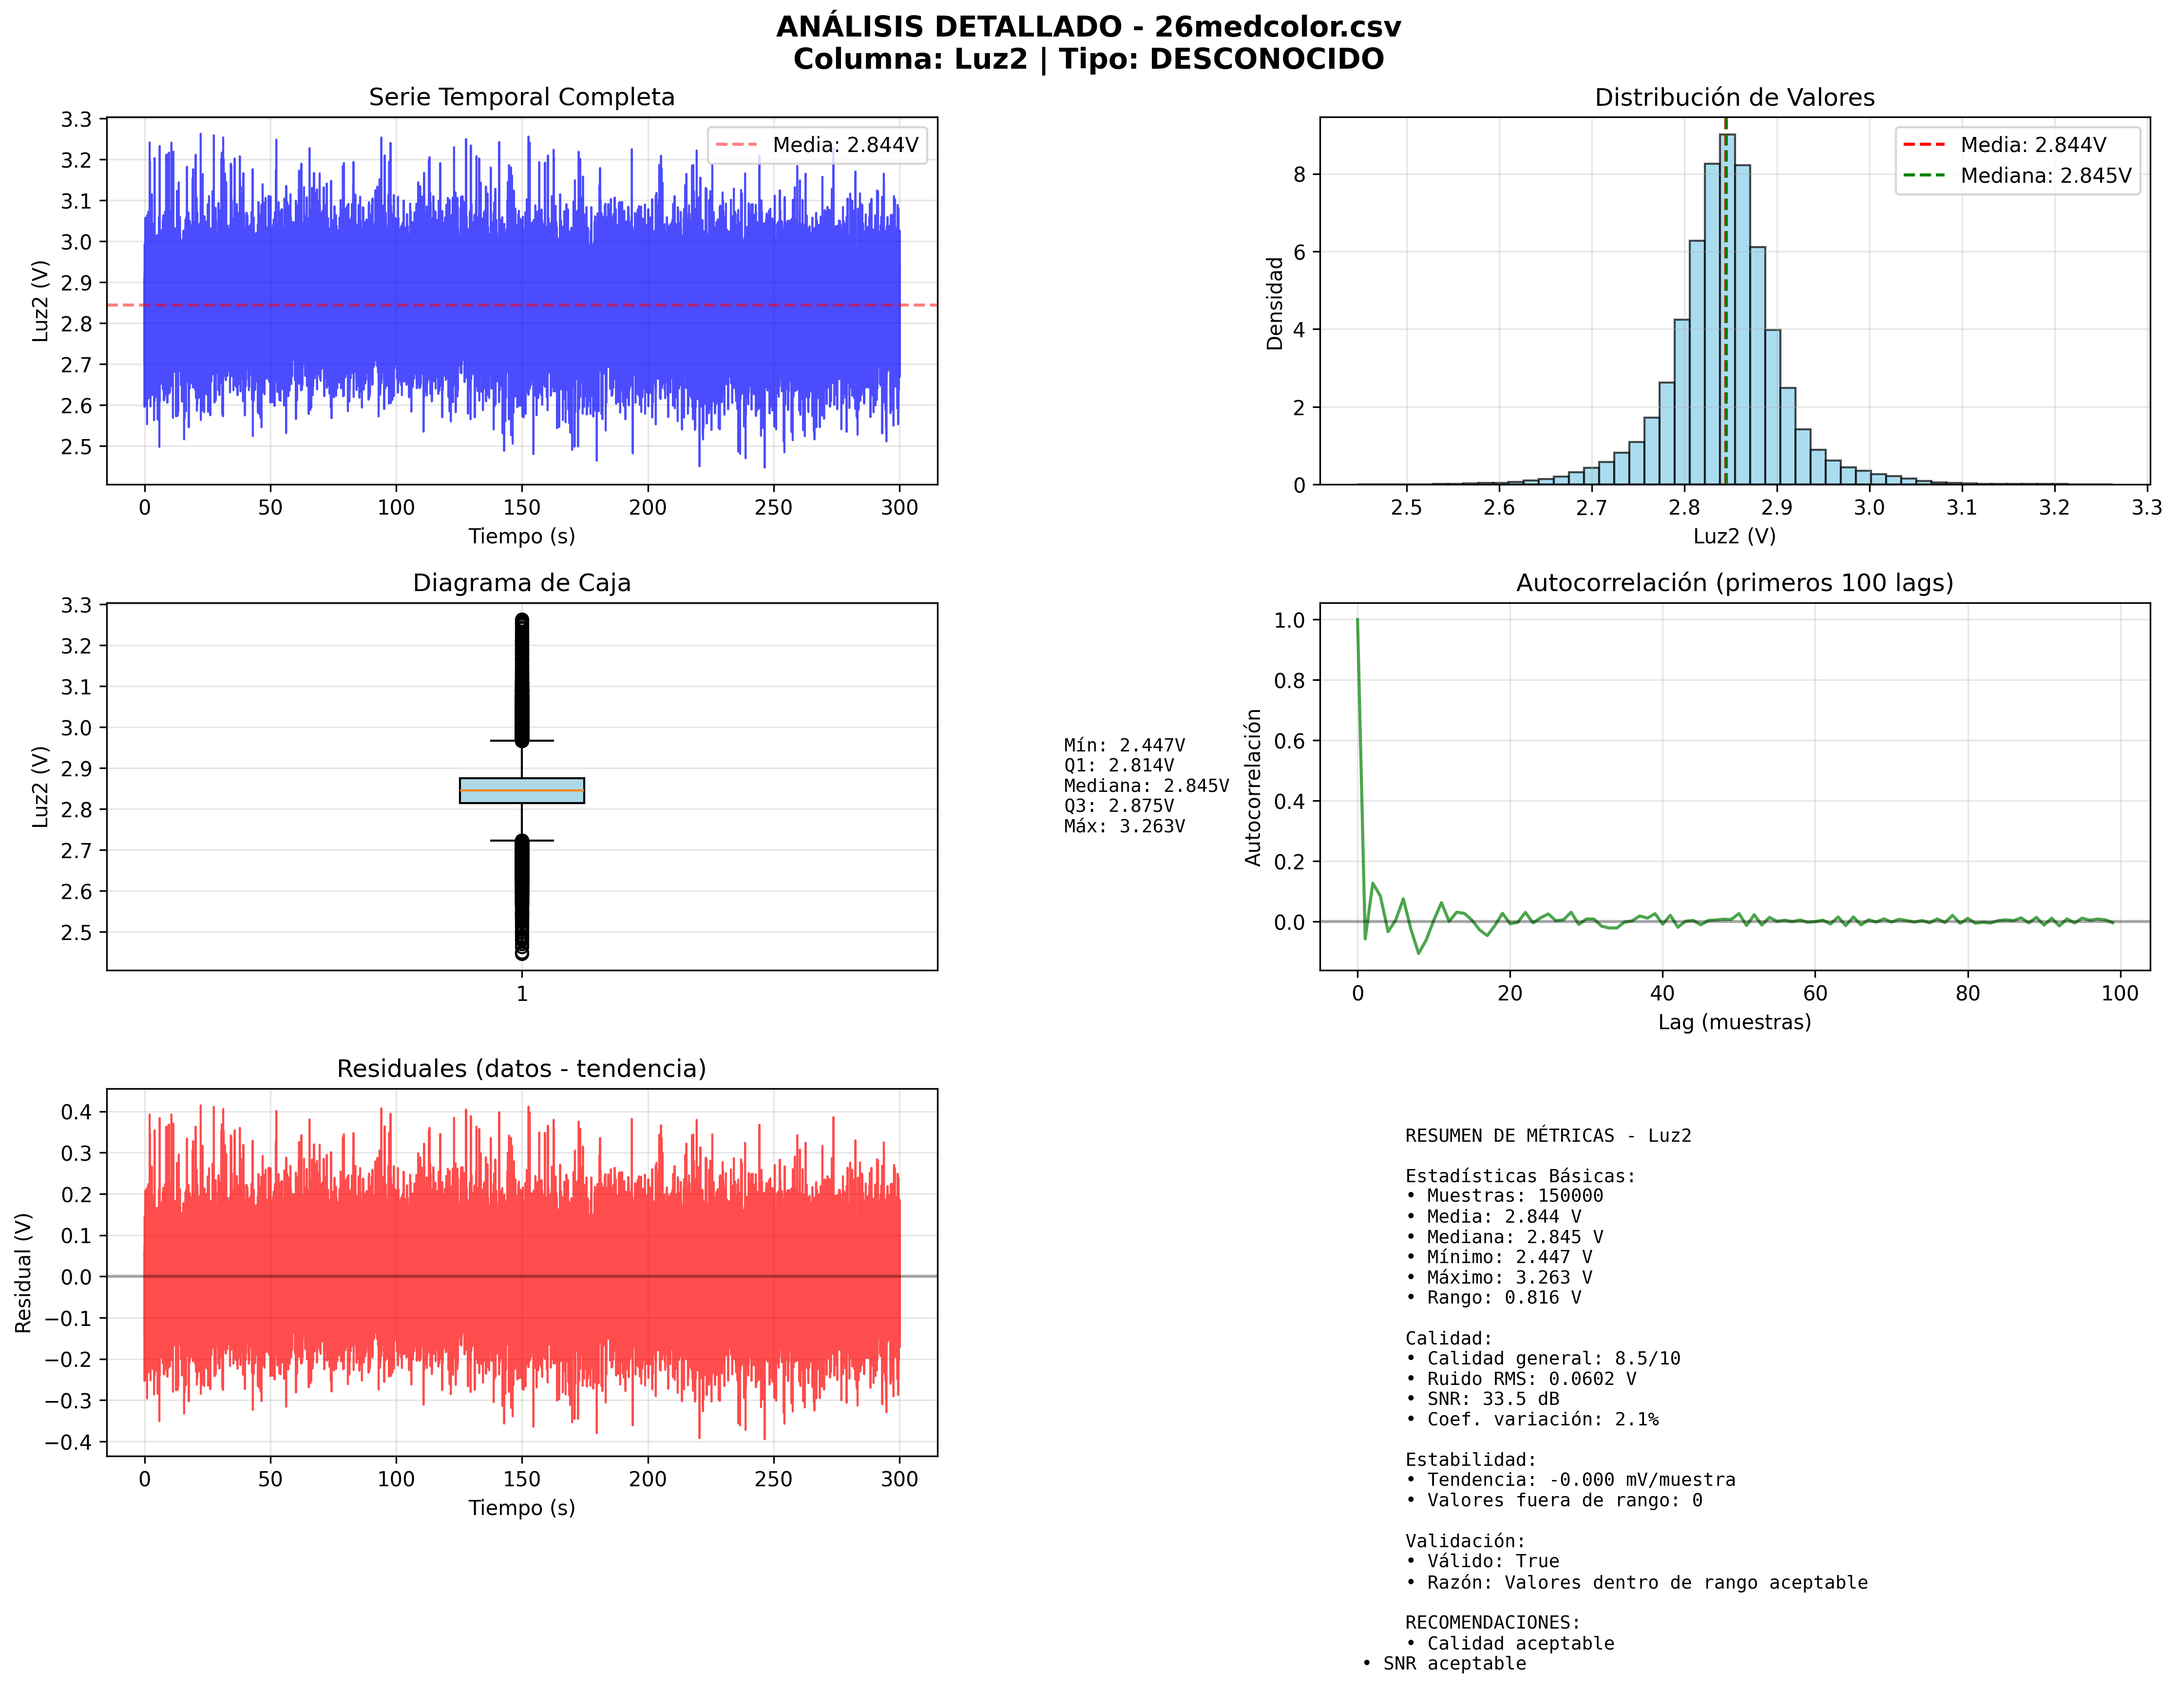Click the orange median line in boxplot
This screenshot has width=2178, height=1708.
pos(521,790)
